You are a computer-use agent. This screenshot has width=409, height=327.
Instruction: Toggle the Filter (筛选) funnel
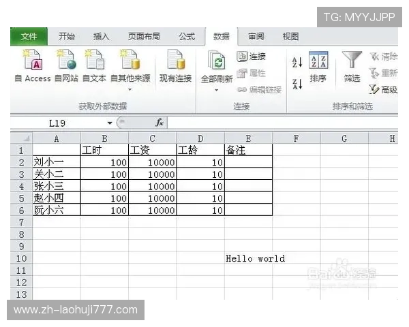pos(352,67)
